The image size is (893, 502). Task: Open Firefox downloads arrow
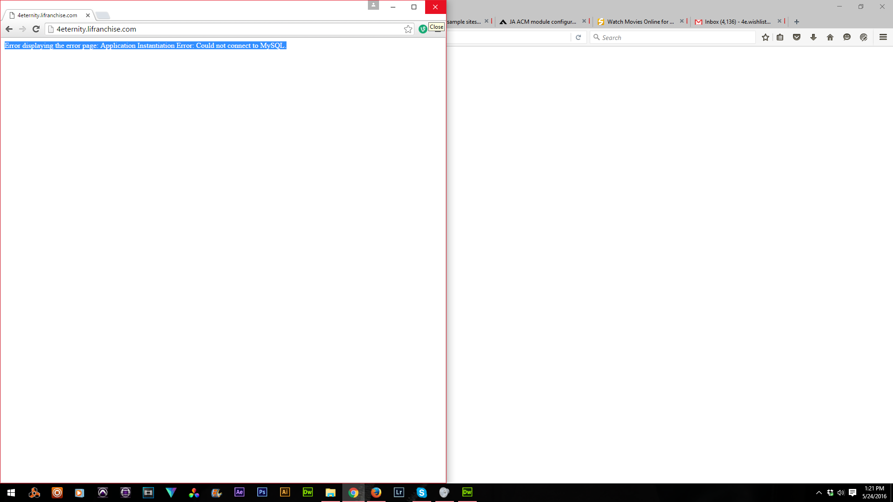click(x=813, y=37)
